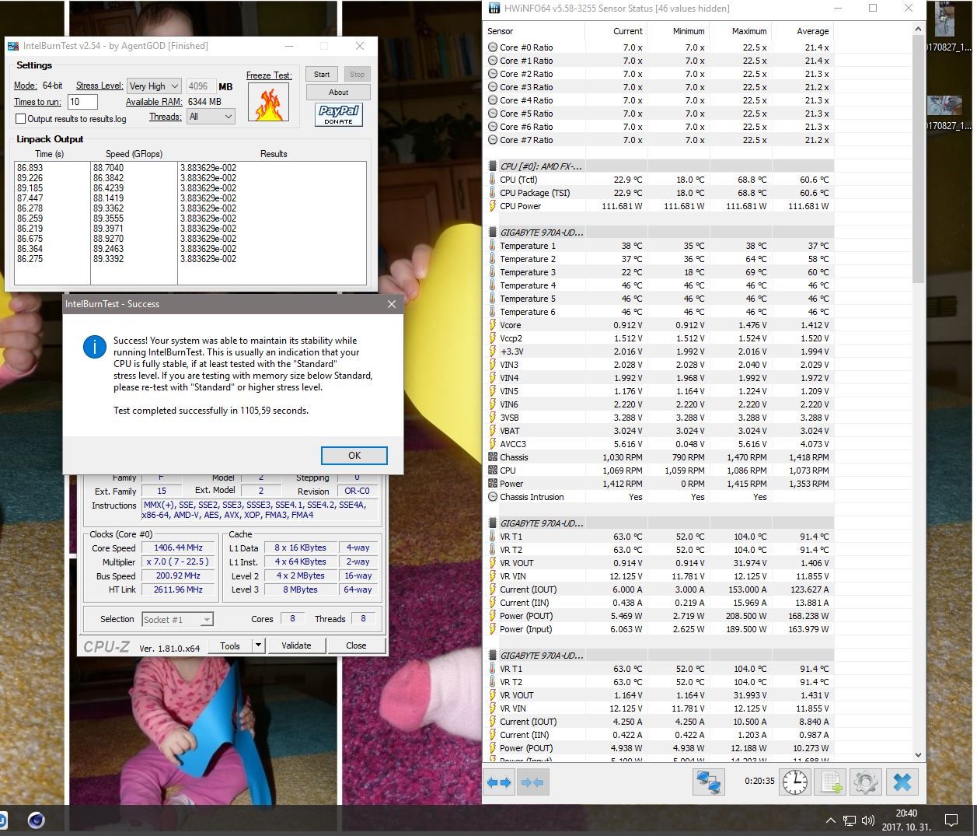Click the Freeze Test flame icon
Screen dimensions: 977x836
click(x=268, y=103)
